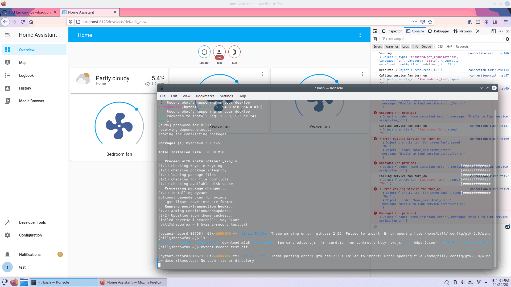
Task: Toggle the Errors console filter
Action: coord(377,47)
